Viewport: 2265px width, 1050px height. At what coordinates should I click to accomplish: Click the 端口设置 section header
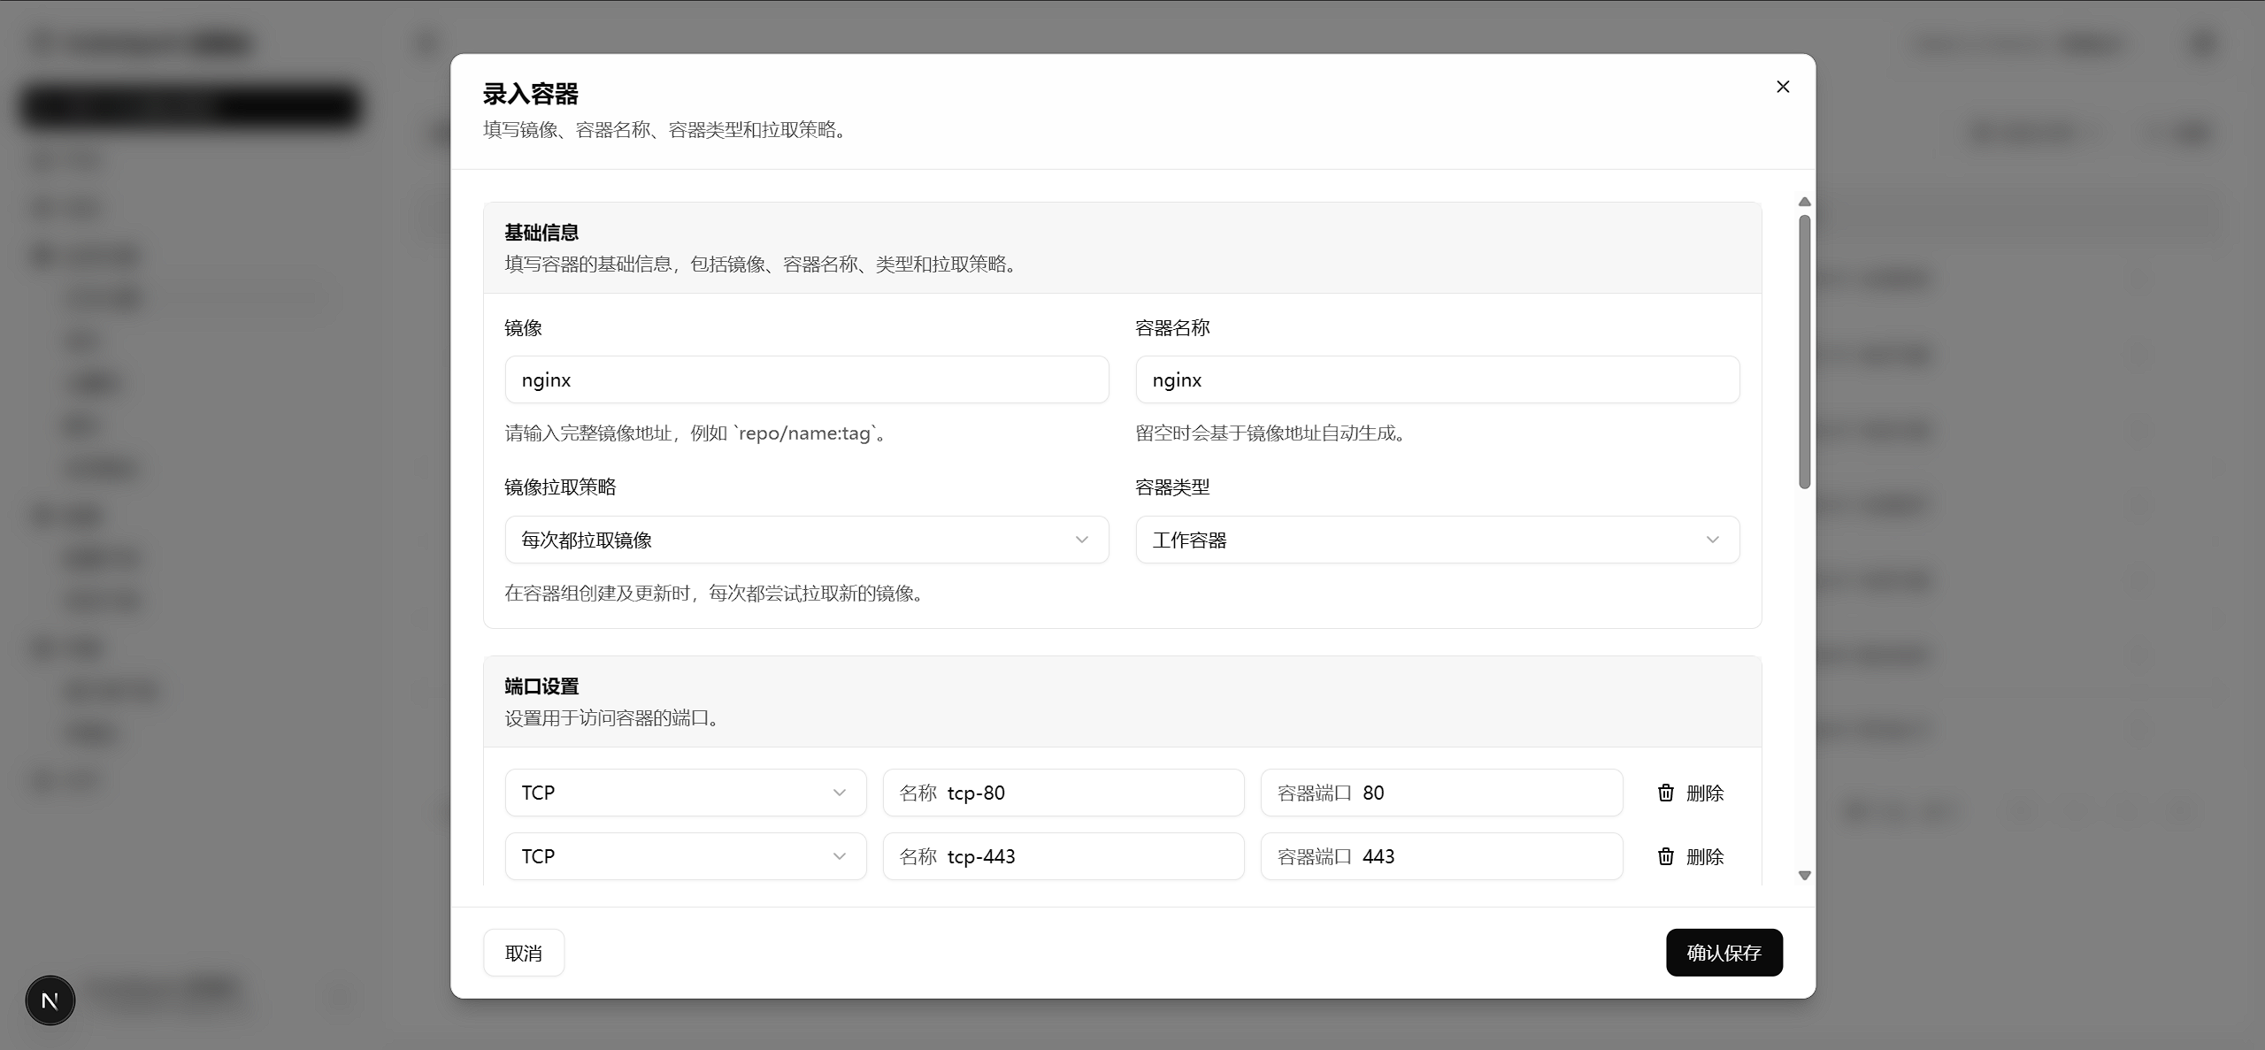click(x=541, y=686)
